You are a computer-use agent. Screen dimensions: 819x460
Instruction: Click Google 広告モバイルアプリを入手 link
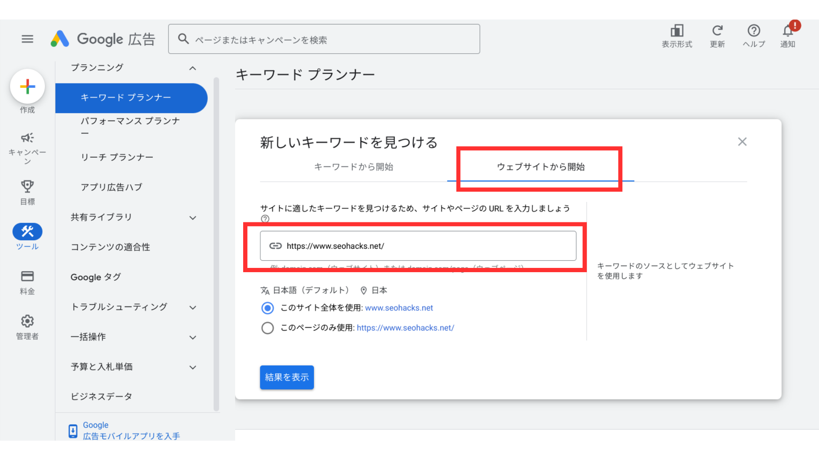(x=131, y=431)
